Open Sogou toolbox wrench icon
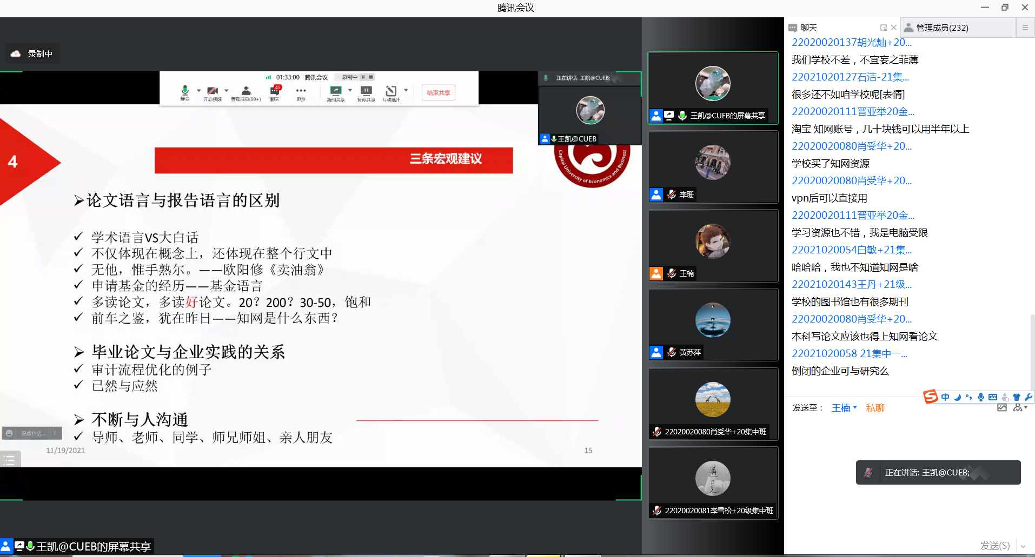 1028,397
